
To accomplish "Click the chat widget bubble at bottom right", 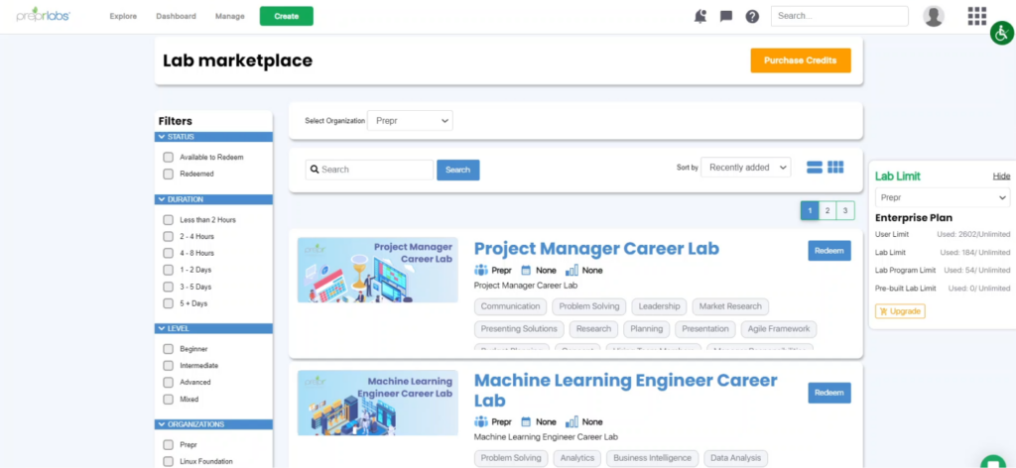I will tap(992, 461).
